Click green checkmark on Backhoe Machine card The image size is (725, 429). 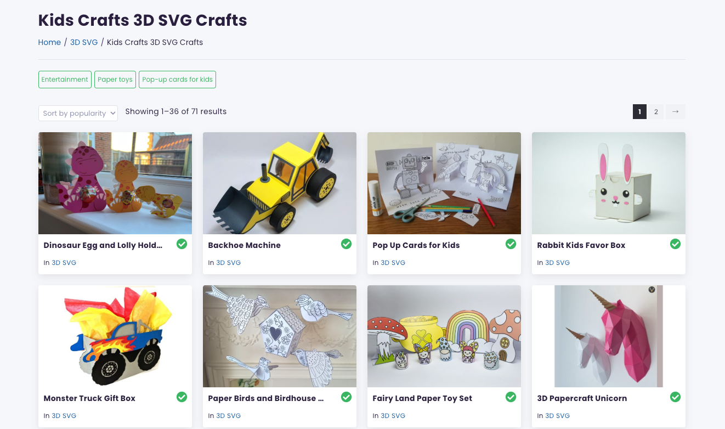[346, 244]
